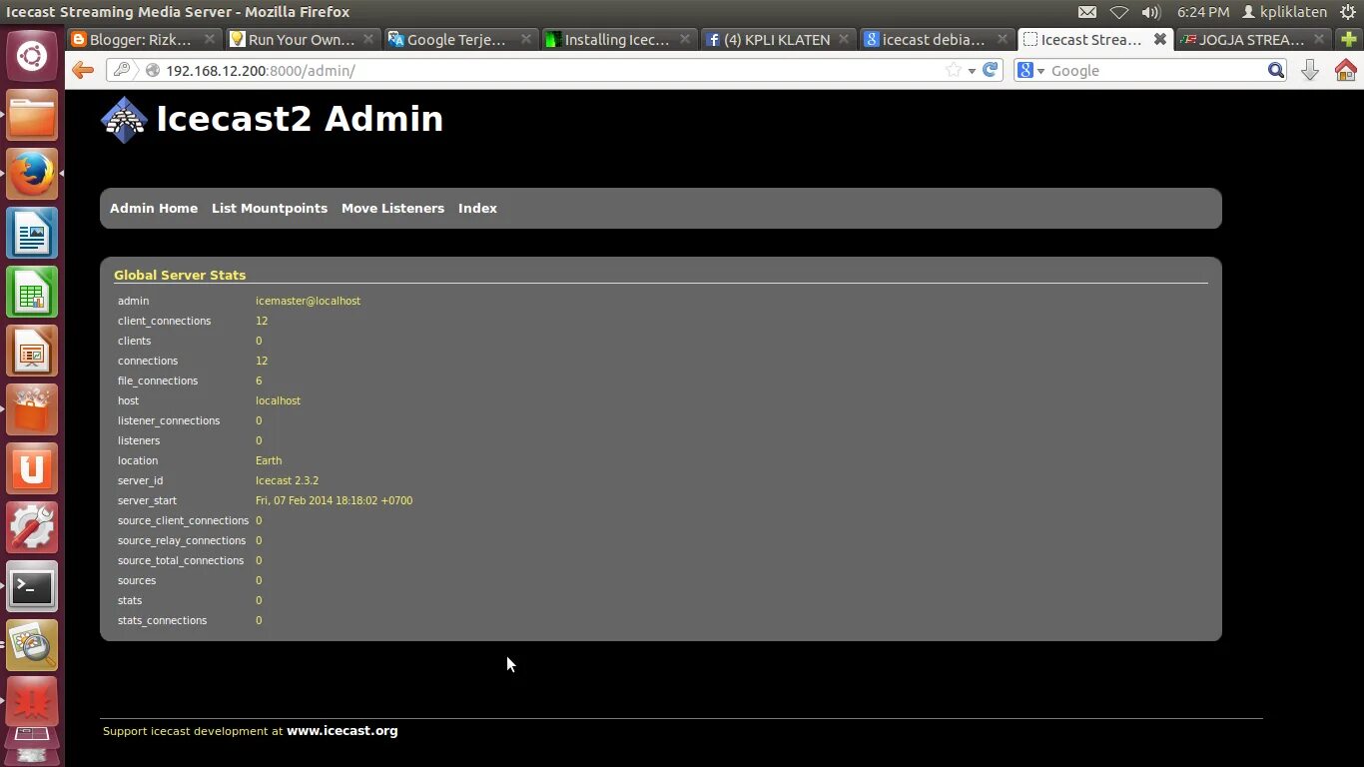
Task: Switch to JOGJA STREA... tab
Action: pyautogui.click(x=1254, y=40)
